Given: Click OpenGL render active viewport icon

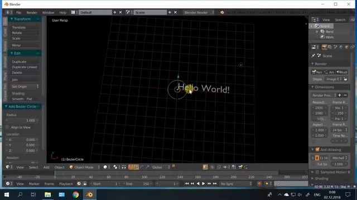Looking at the screenshot, I should tap(240, 167).
